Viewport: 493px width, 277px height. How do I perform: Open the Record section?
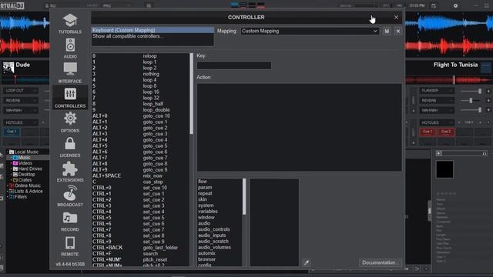pos(70,221)
